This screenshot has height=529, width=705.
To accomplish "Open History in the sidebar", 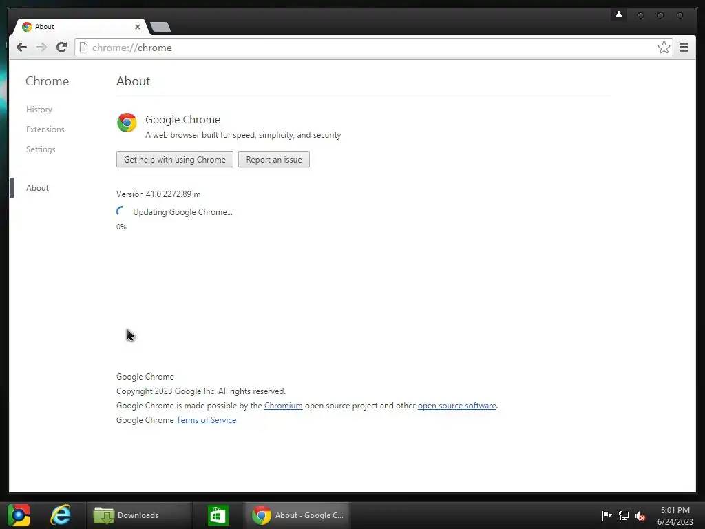I will pos(39,110).
